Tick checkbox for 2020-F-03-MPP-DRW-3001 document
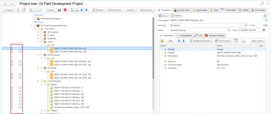This screenshot has height=114, width=271. tap(48, 52)
